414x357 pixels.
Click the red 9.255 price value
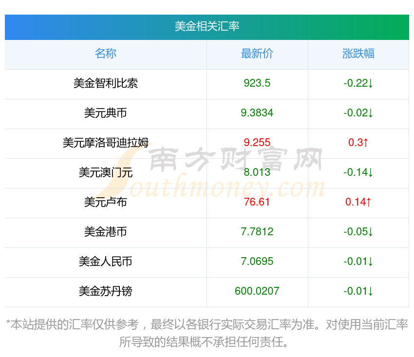(x=257, y=143)
